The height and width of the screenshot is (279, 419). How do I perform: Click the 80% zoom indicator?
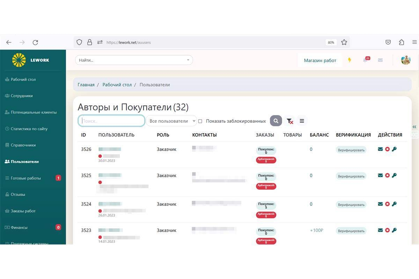[x=331, y=42]
